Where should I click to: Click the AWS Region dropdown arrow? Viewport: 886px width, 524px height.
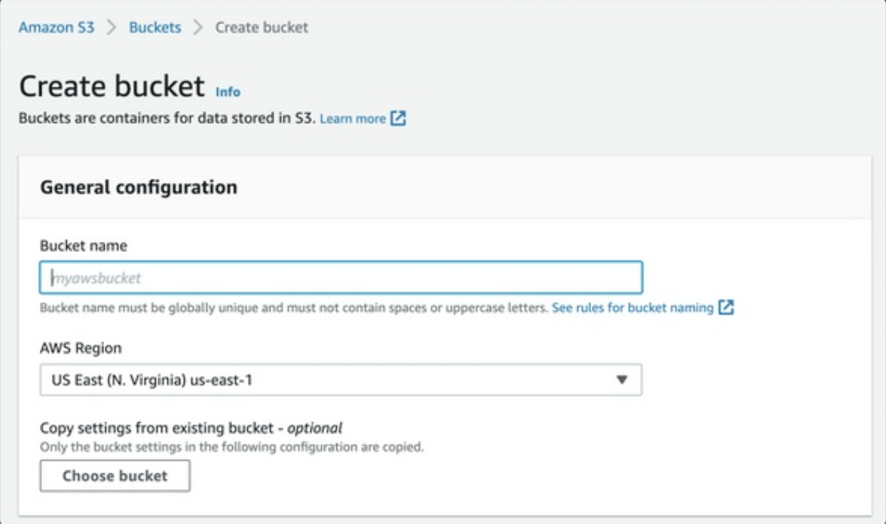[622, 380]
